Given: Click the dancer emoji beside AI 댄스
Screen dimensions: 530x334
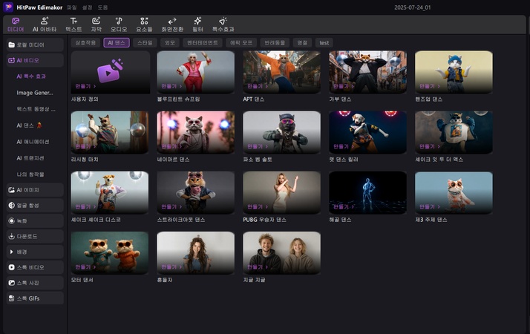Looking at the screenshot, I should point(39,125).
